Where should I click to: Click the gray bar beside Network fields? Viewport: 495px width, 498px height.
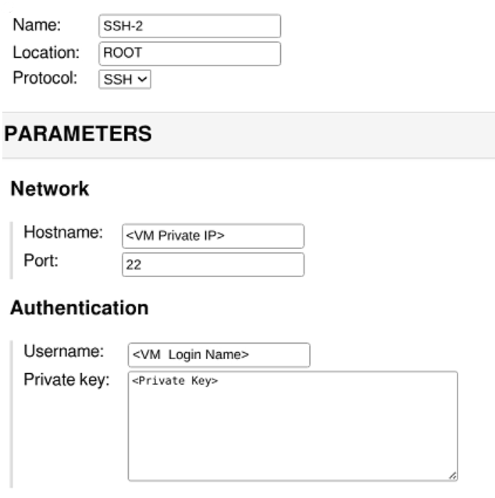(x=12, y=250)
